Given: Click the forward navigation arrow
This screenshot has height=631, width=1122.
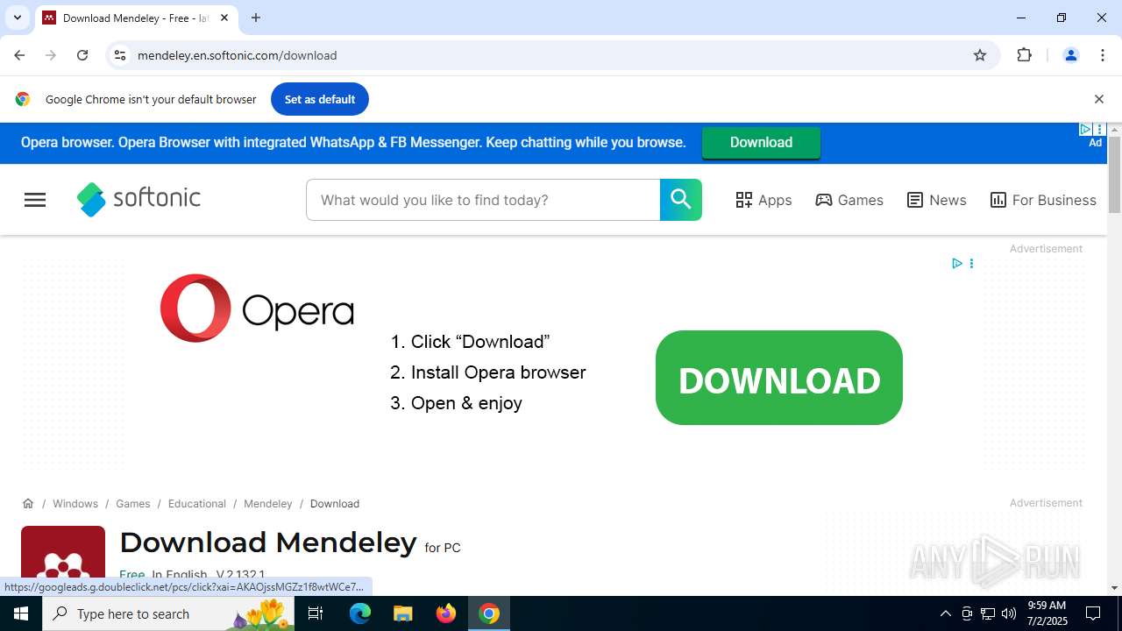Looking at the screenshot, I should pos(51,55).
